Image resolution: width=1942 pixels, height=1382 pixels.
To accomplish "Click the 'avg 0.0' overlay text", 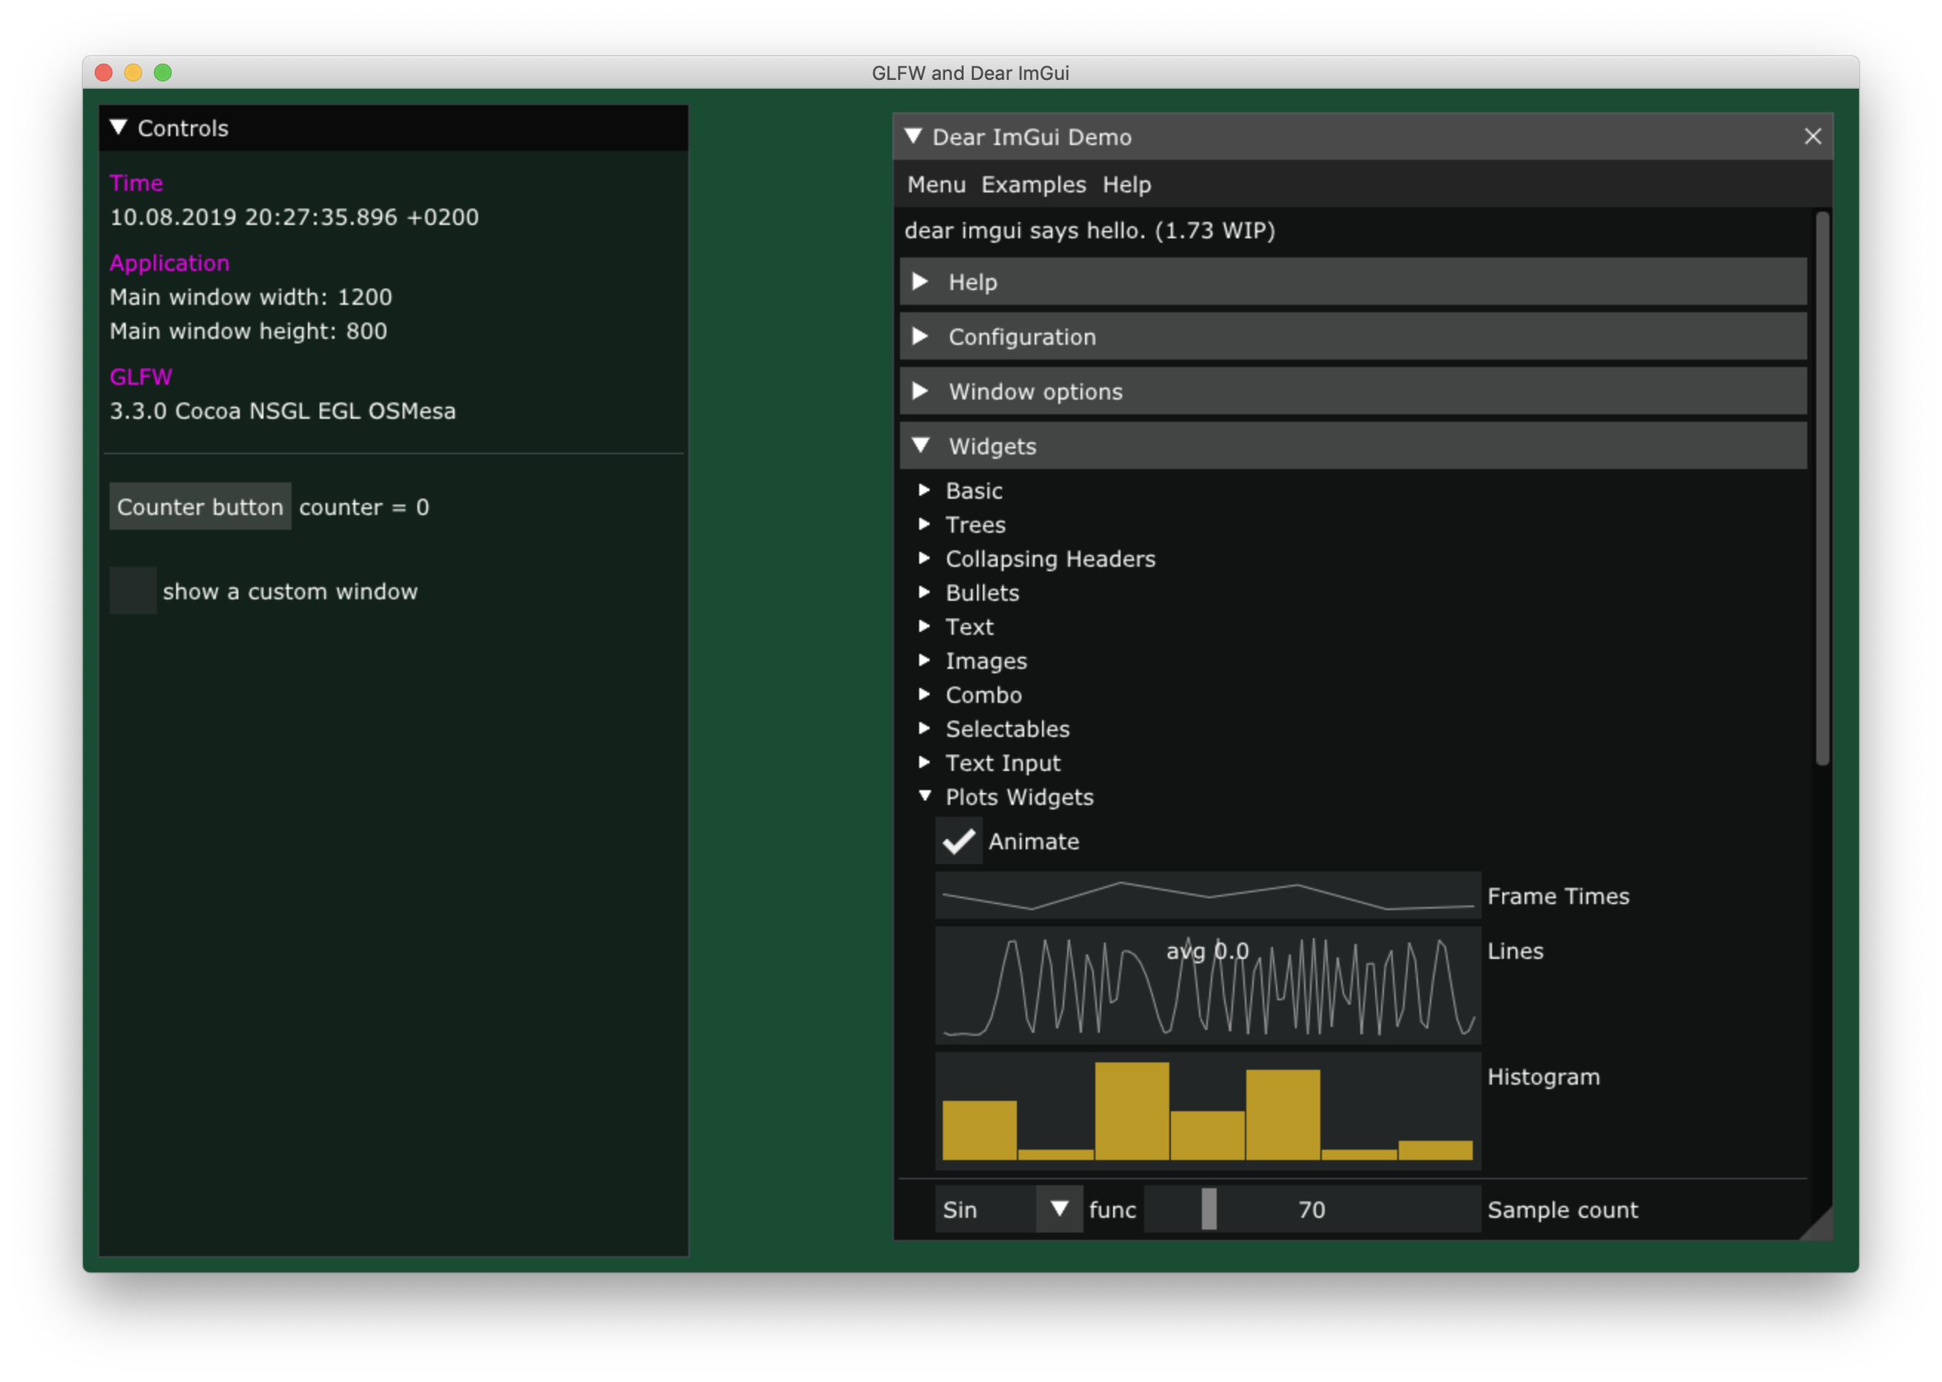I will 1206,951.
